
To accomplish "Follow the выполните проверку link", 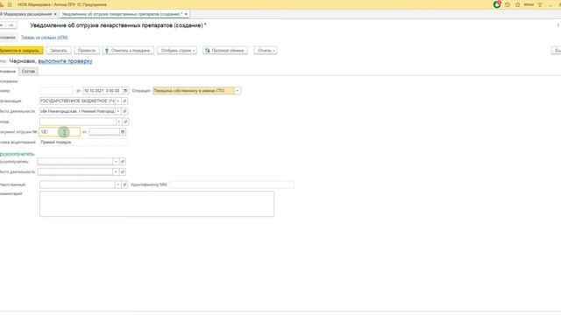I will tap(65, 61).
